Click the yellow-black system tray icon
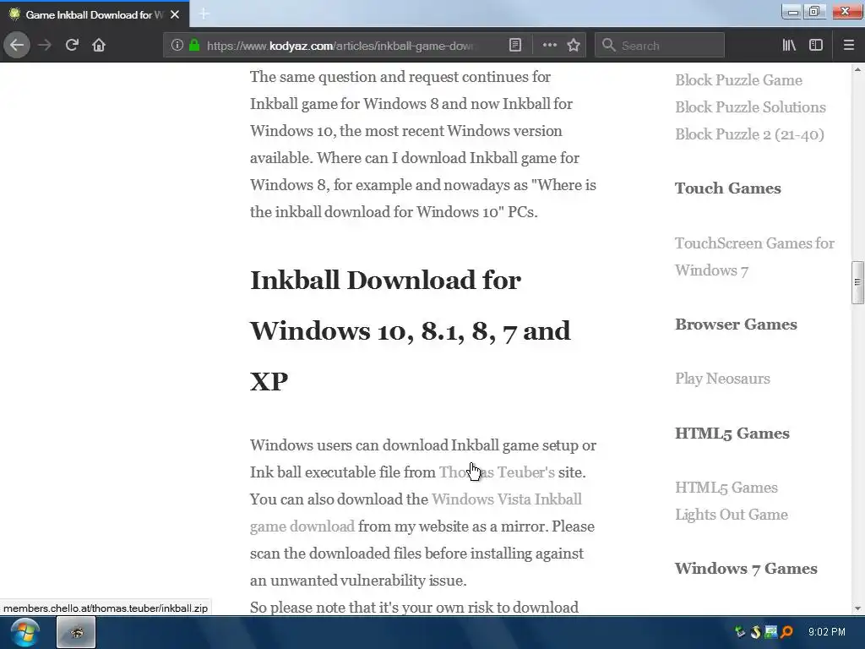 (x=756, y=632)
